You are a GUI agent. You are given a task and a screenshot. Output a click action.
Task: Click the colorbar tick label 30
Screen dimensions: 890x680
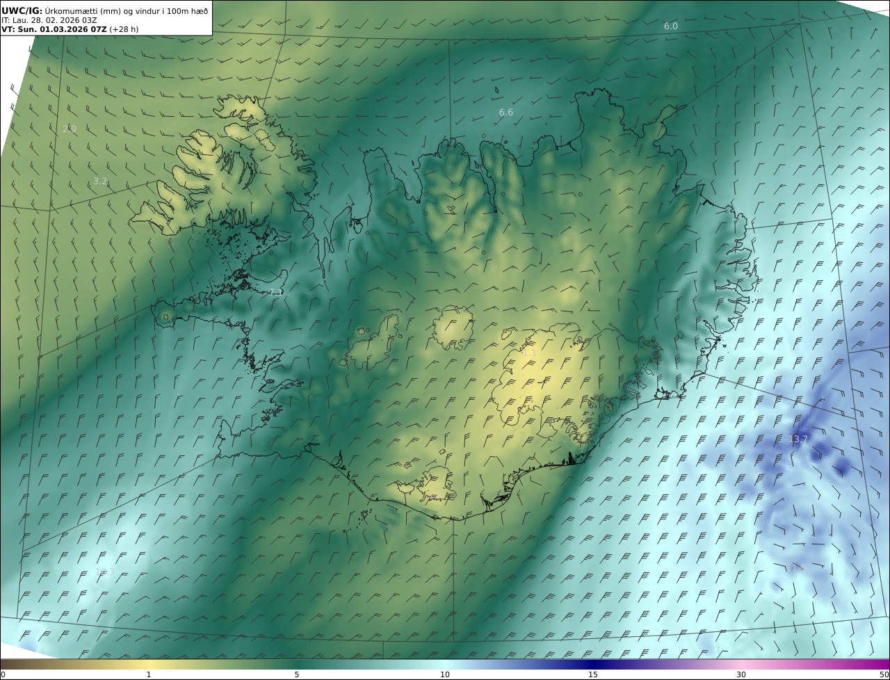click(741, 674)
